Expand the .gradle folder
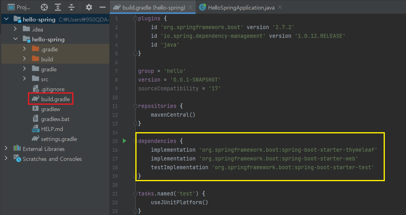The image size is (406, 215). coord(24,49)
